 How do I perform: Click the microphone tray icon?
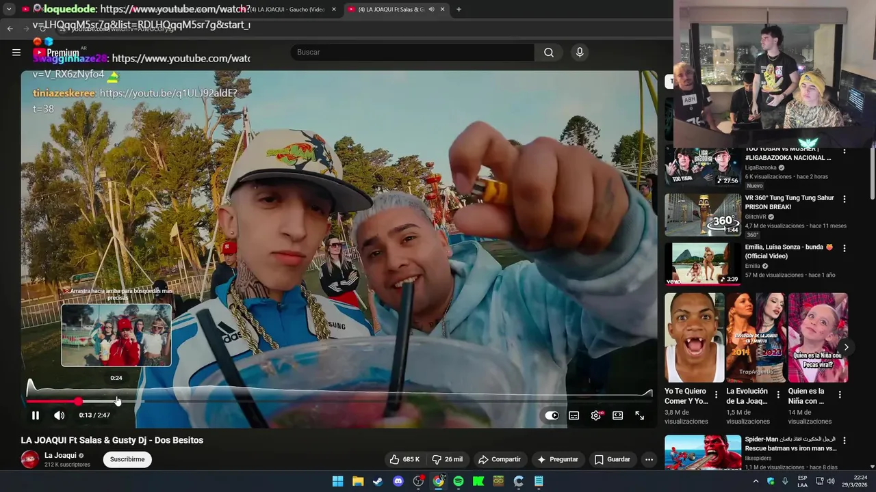click(785, 481)
